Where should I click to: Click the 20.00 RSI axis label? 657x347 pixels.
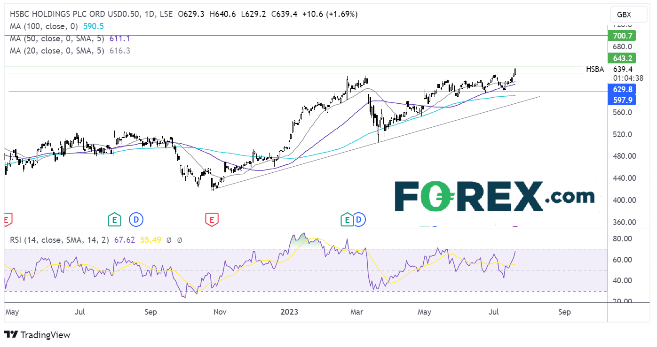(x=623, y=301)
